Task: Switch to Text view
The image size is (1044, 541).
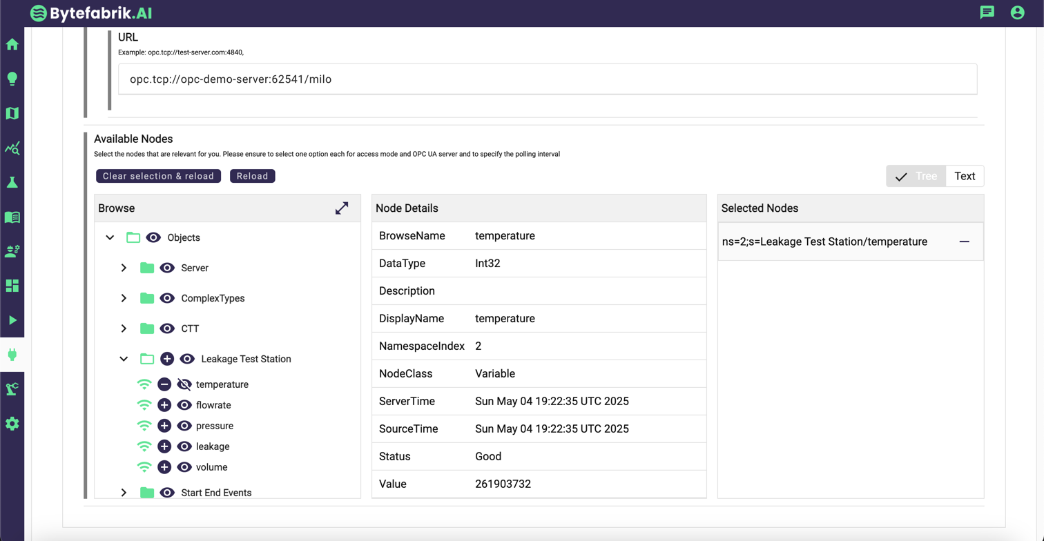Action: point(964,176)
